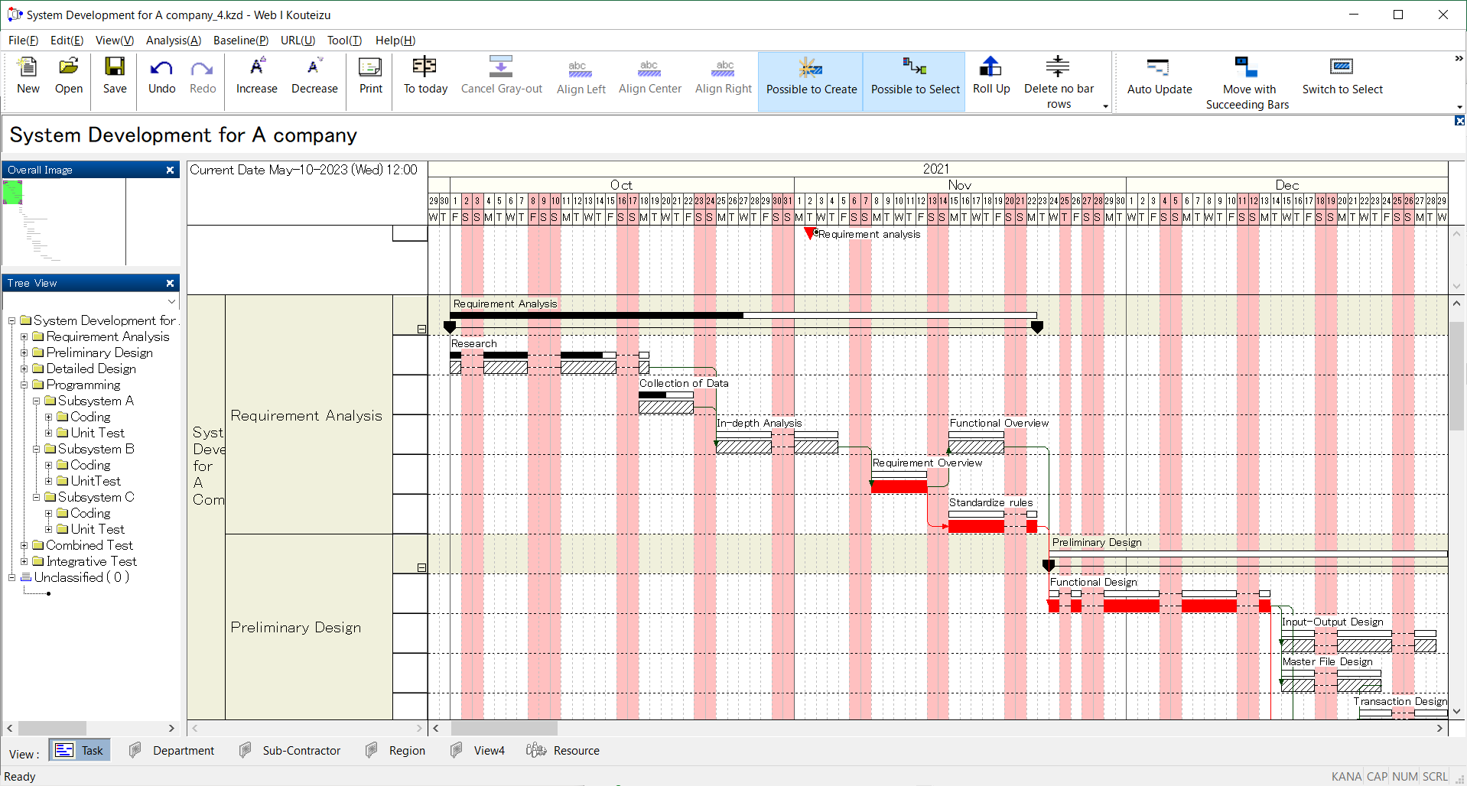
Task: Toggle Possible to Select mode
Action: click(915, 81)
